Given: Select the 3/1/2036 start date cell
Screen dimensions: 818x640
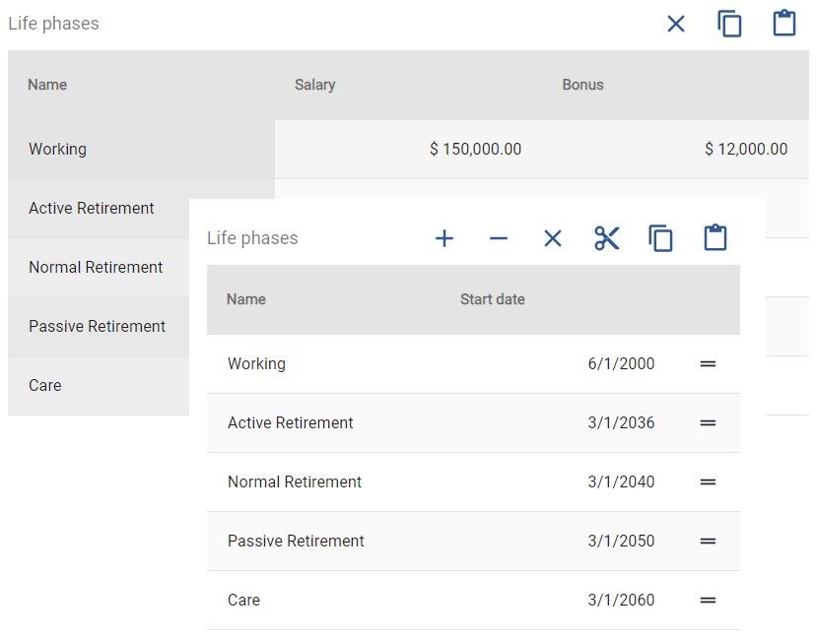Looking at the screenshot, I should click(x=621, y=423).
